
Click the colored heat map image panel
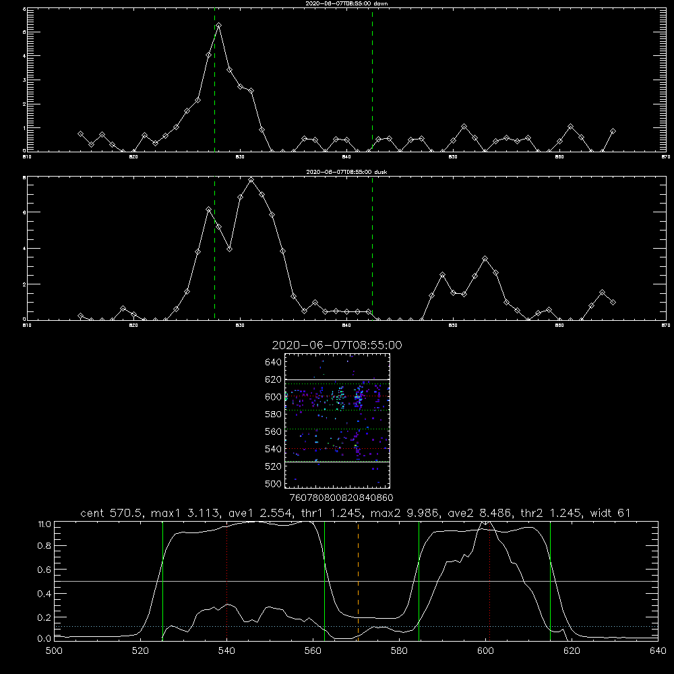337,421
